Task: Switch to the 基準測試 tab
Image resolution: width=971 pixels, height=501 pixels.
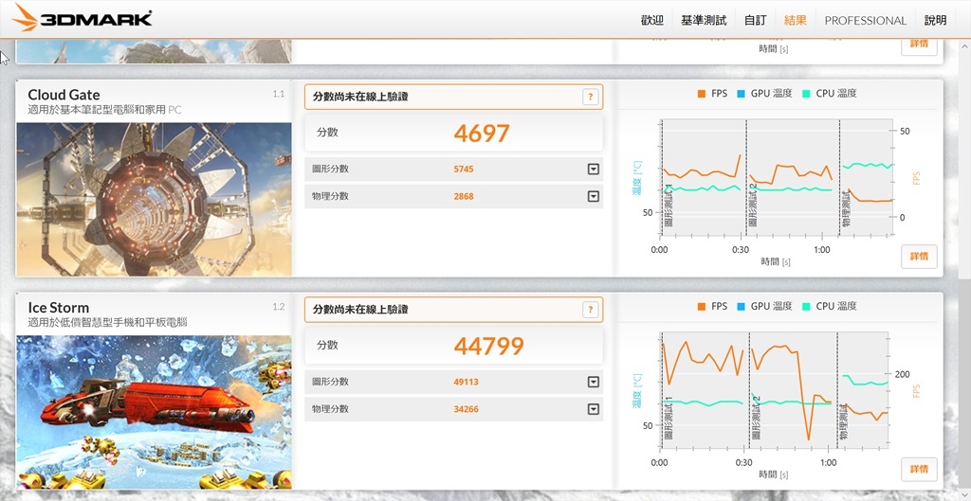Action: tap(704, 21)
